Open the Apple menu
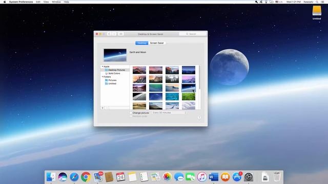Image resolution: width=328 pixels, height=184 pixels. [x=5, y=2]
